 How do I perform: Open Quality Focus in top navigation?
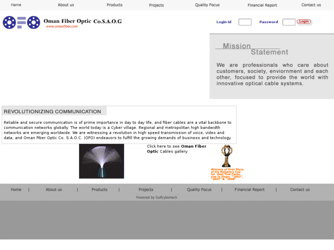207,5
